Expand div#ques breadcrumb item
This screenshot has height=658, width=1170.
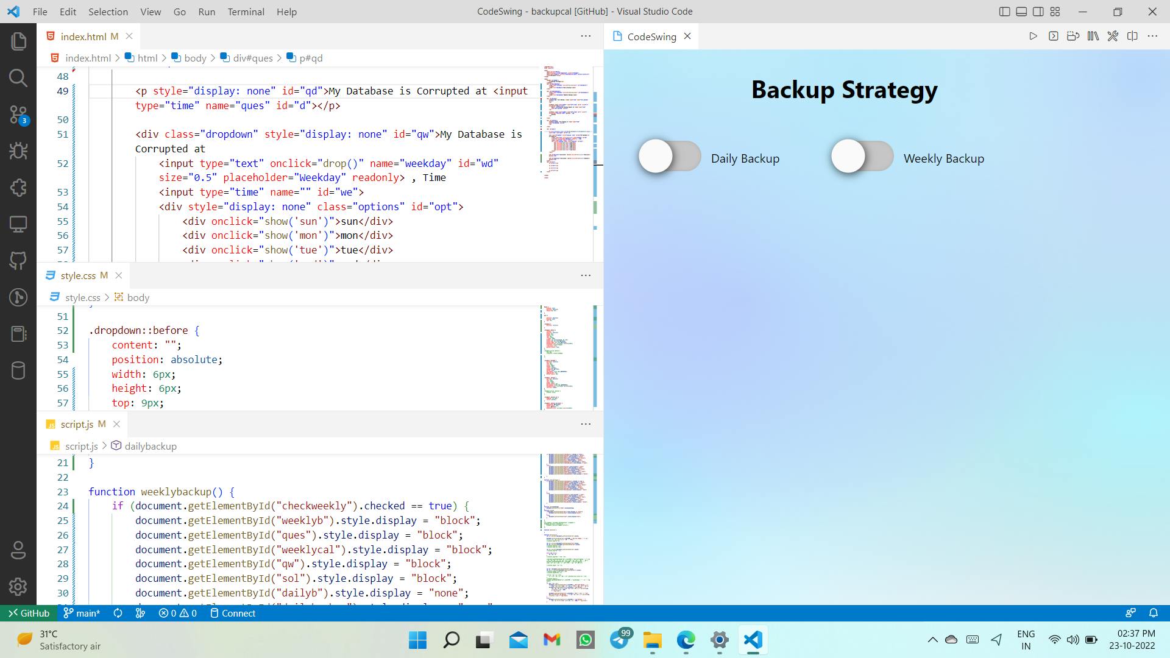point(247,58)
